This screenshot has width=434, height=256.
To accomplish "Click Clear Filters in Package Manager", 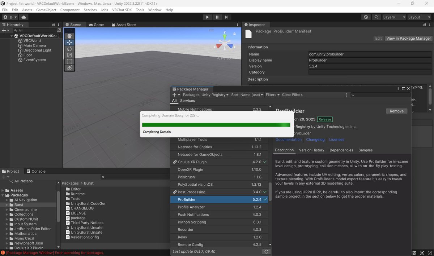I will tap(292, 95).
